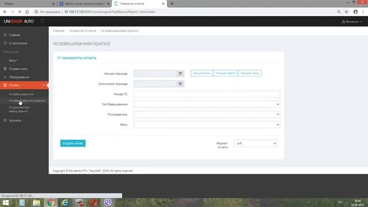368x207 pixels.
Task: Click the browser back arrow
Action: (x=5, y=11)
